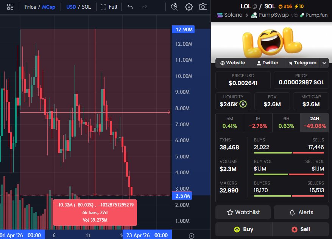Copy LOL token address icon
The width and height of the screenshot is (332, 239).
(x=255, y=6)
